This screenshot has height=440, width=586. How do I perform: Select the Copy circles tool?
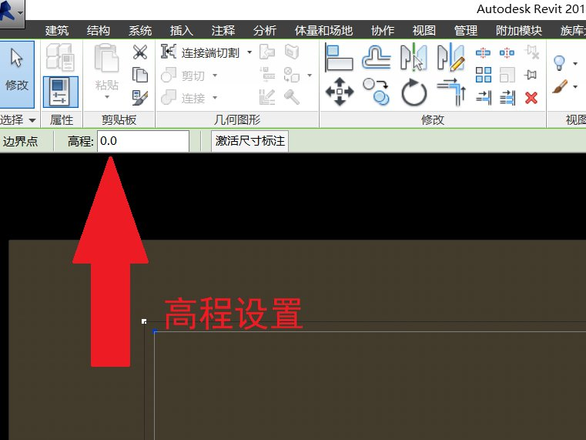click(377, 92)
